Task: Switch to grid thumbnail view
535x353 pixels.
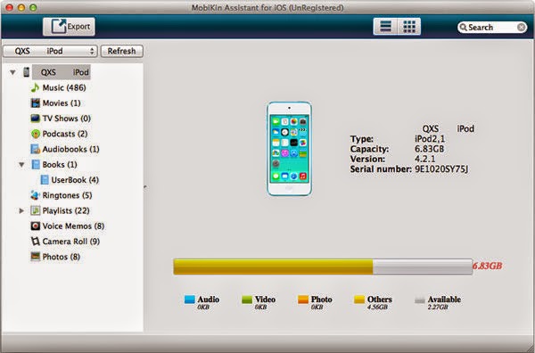Action: 409,26
